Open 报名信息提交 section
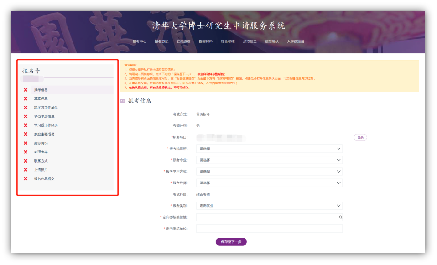The image size is (437, 265). pos(44,179)
